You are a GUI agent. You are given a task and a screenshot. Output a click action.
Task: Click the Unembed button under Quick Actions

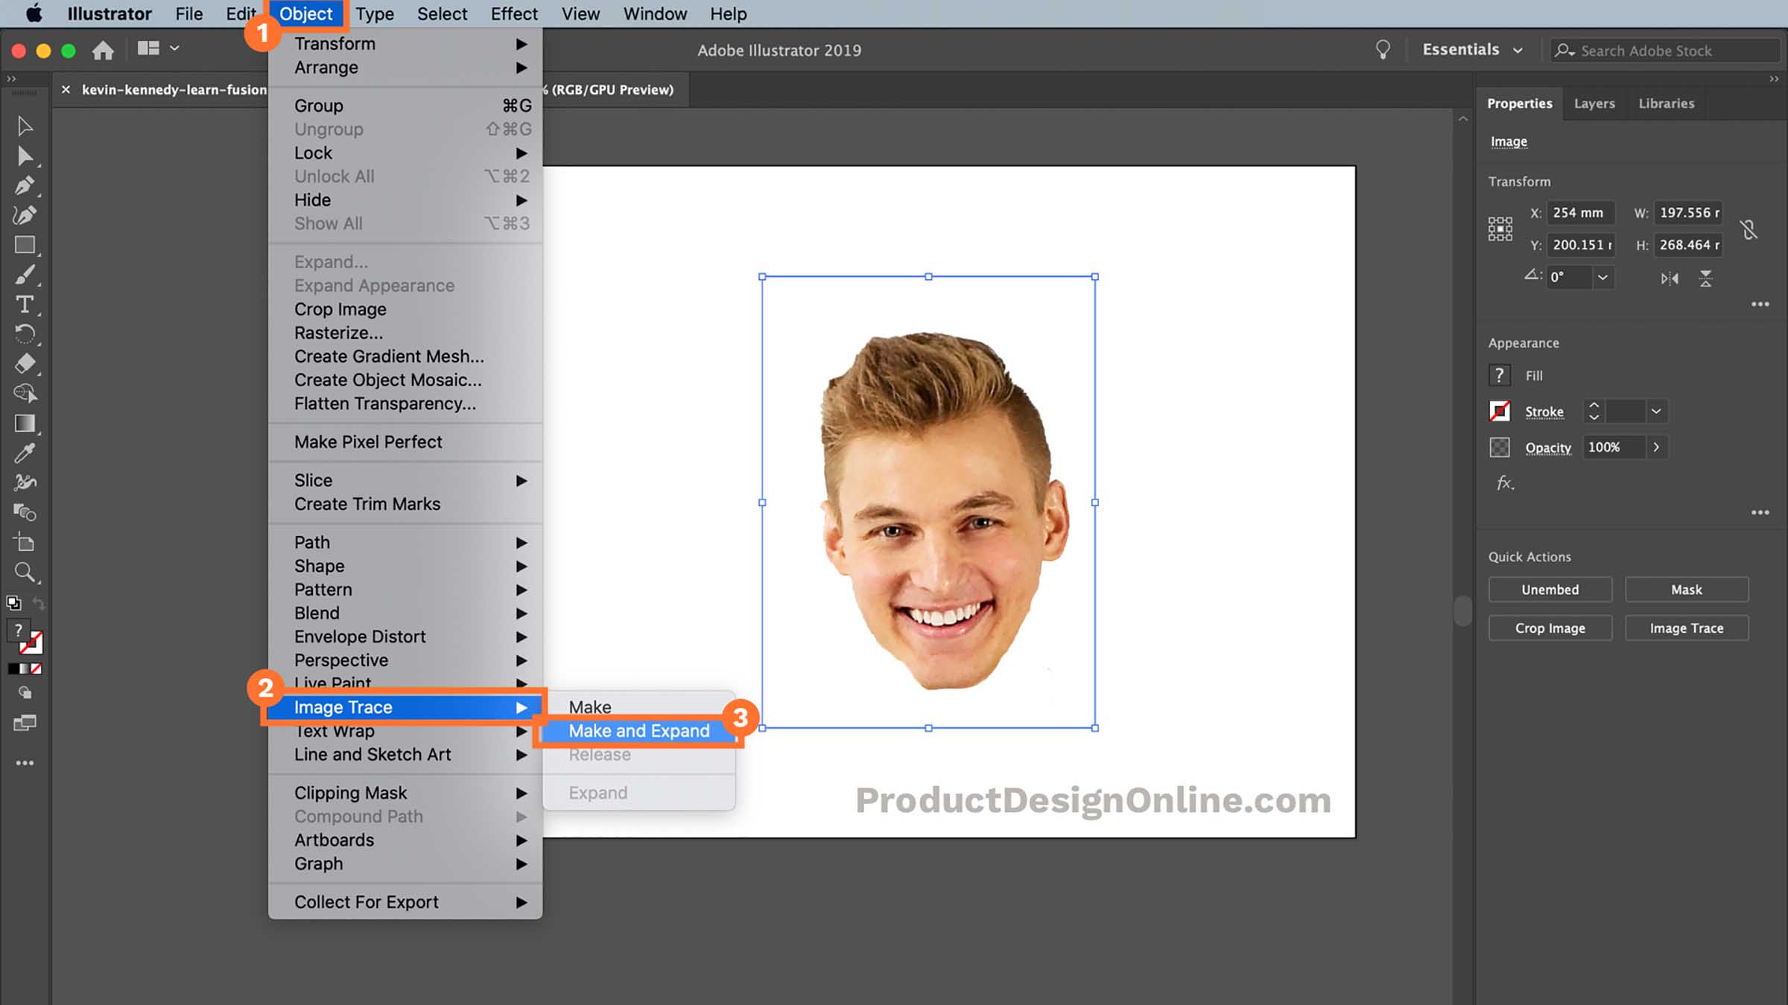(x=1550, y=589)
